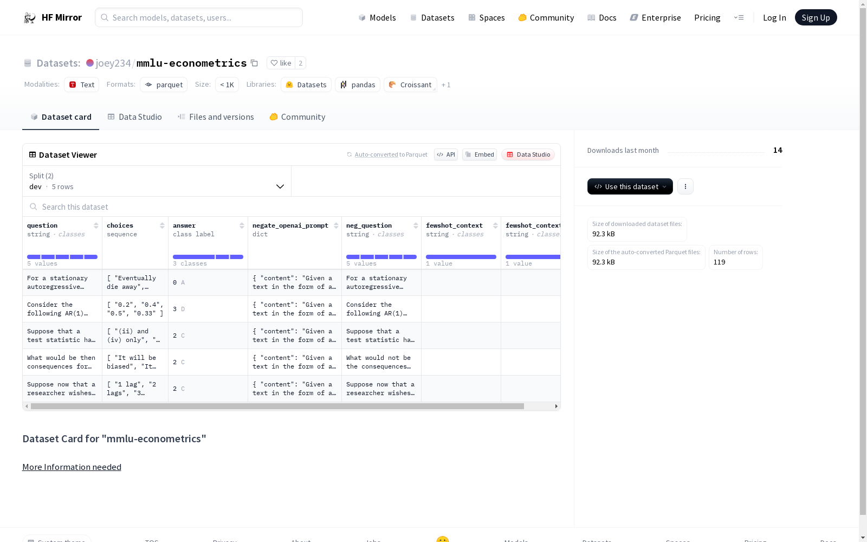Open Enterprise in the top navigation

click(656, 18)
